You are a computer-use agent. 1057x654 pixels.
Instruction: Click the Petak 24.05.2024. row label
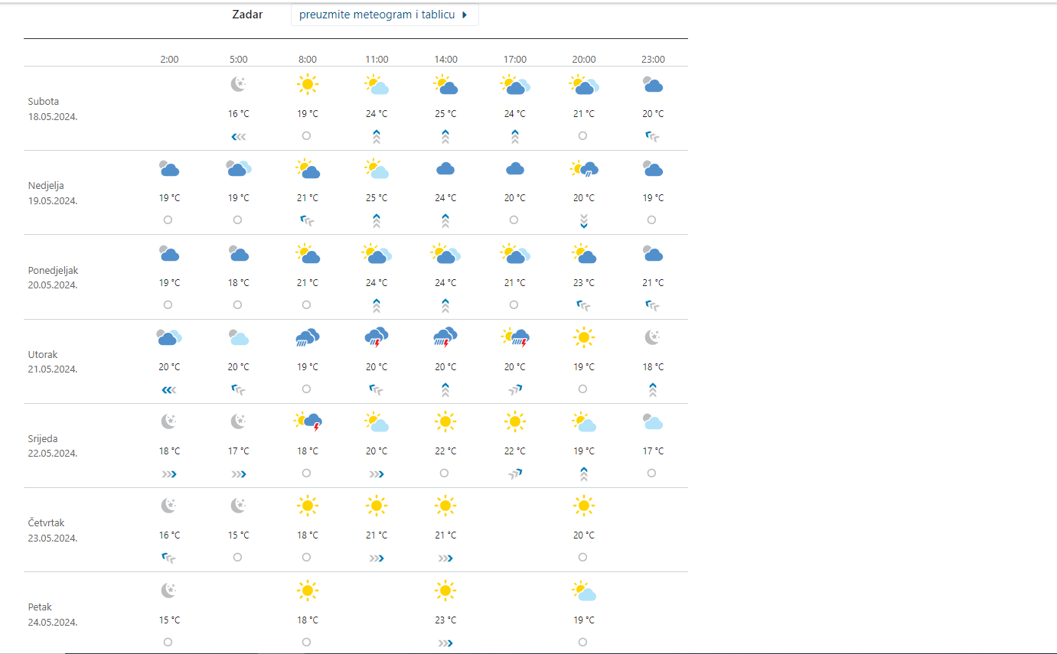(53, 615)
